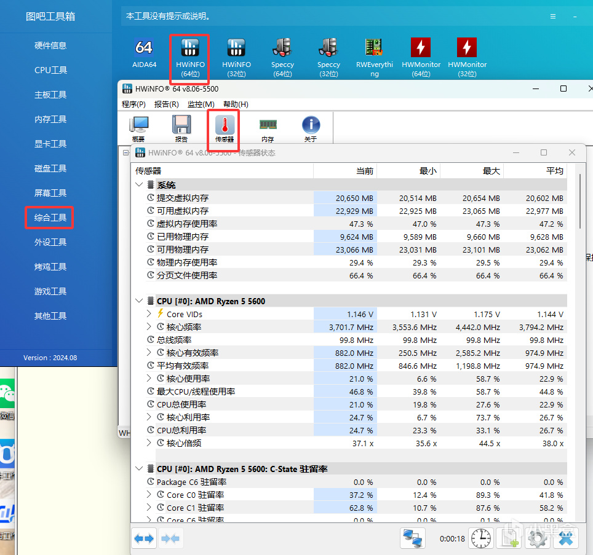This screenshot has width=593, height=555.
Task: Select CPU工具 in the sidebar
Action: 50,70
